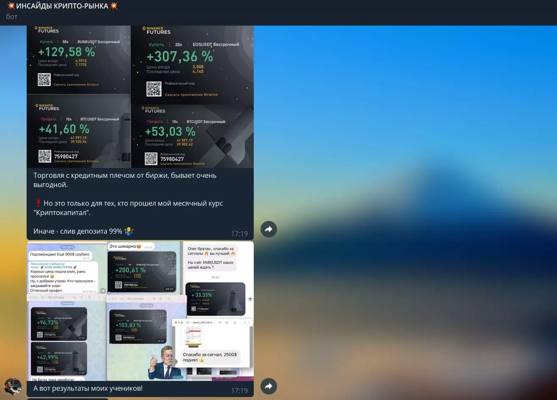This screenshot has width=557, height=400.
Task: Click the line mentioning course 'Криптокапитал'
Action: tap(128, 208)
